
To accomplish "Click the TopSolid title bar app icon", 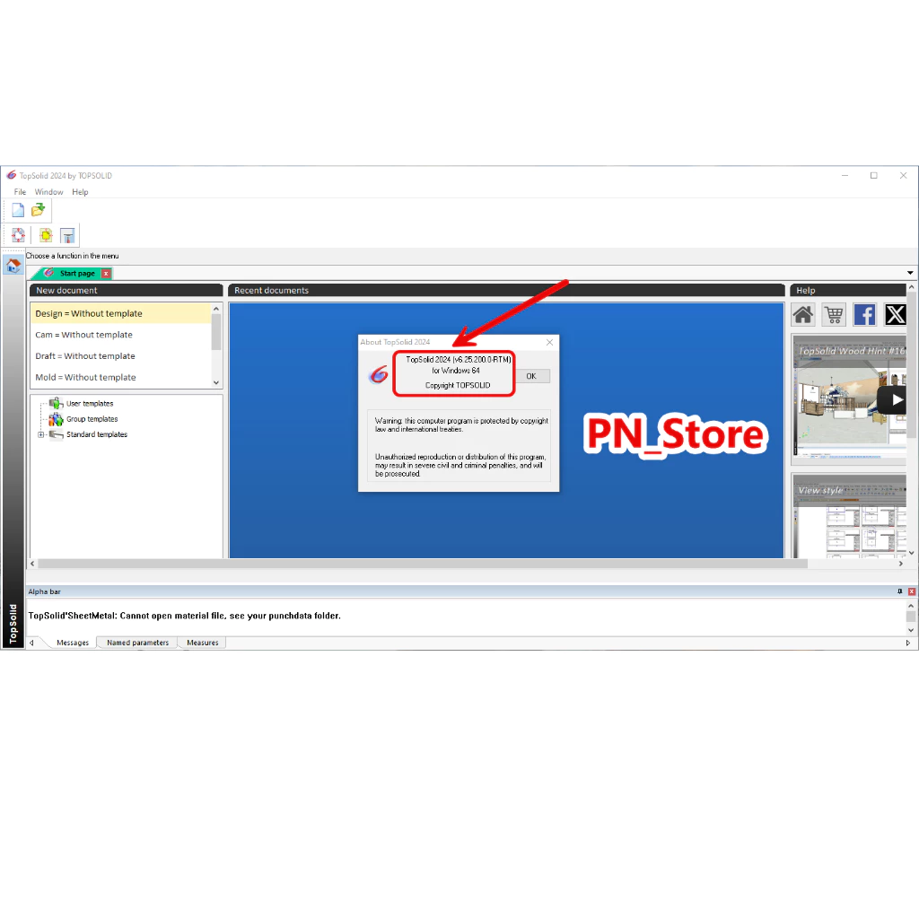I will pos(11,175).
